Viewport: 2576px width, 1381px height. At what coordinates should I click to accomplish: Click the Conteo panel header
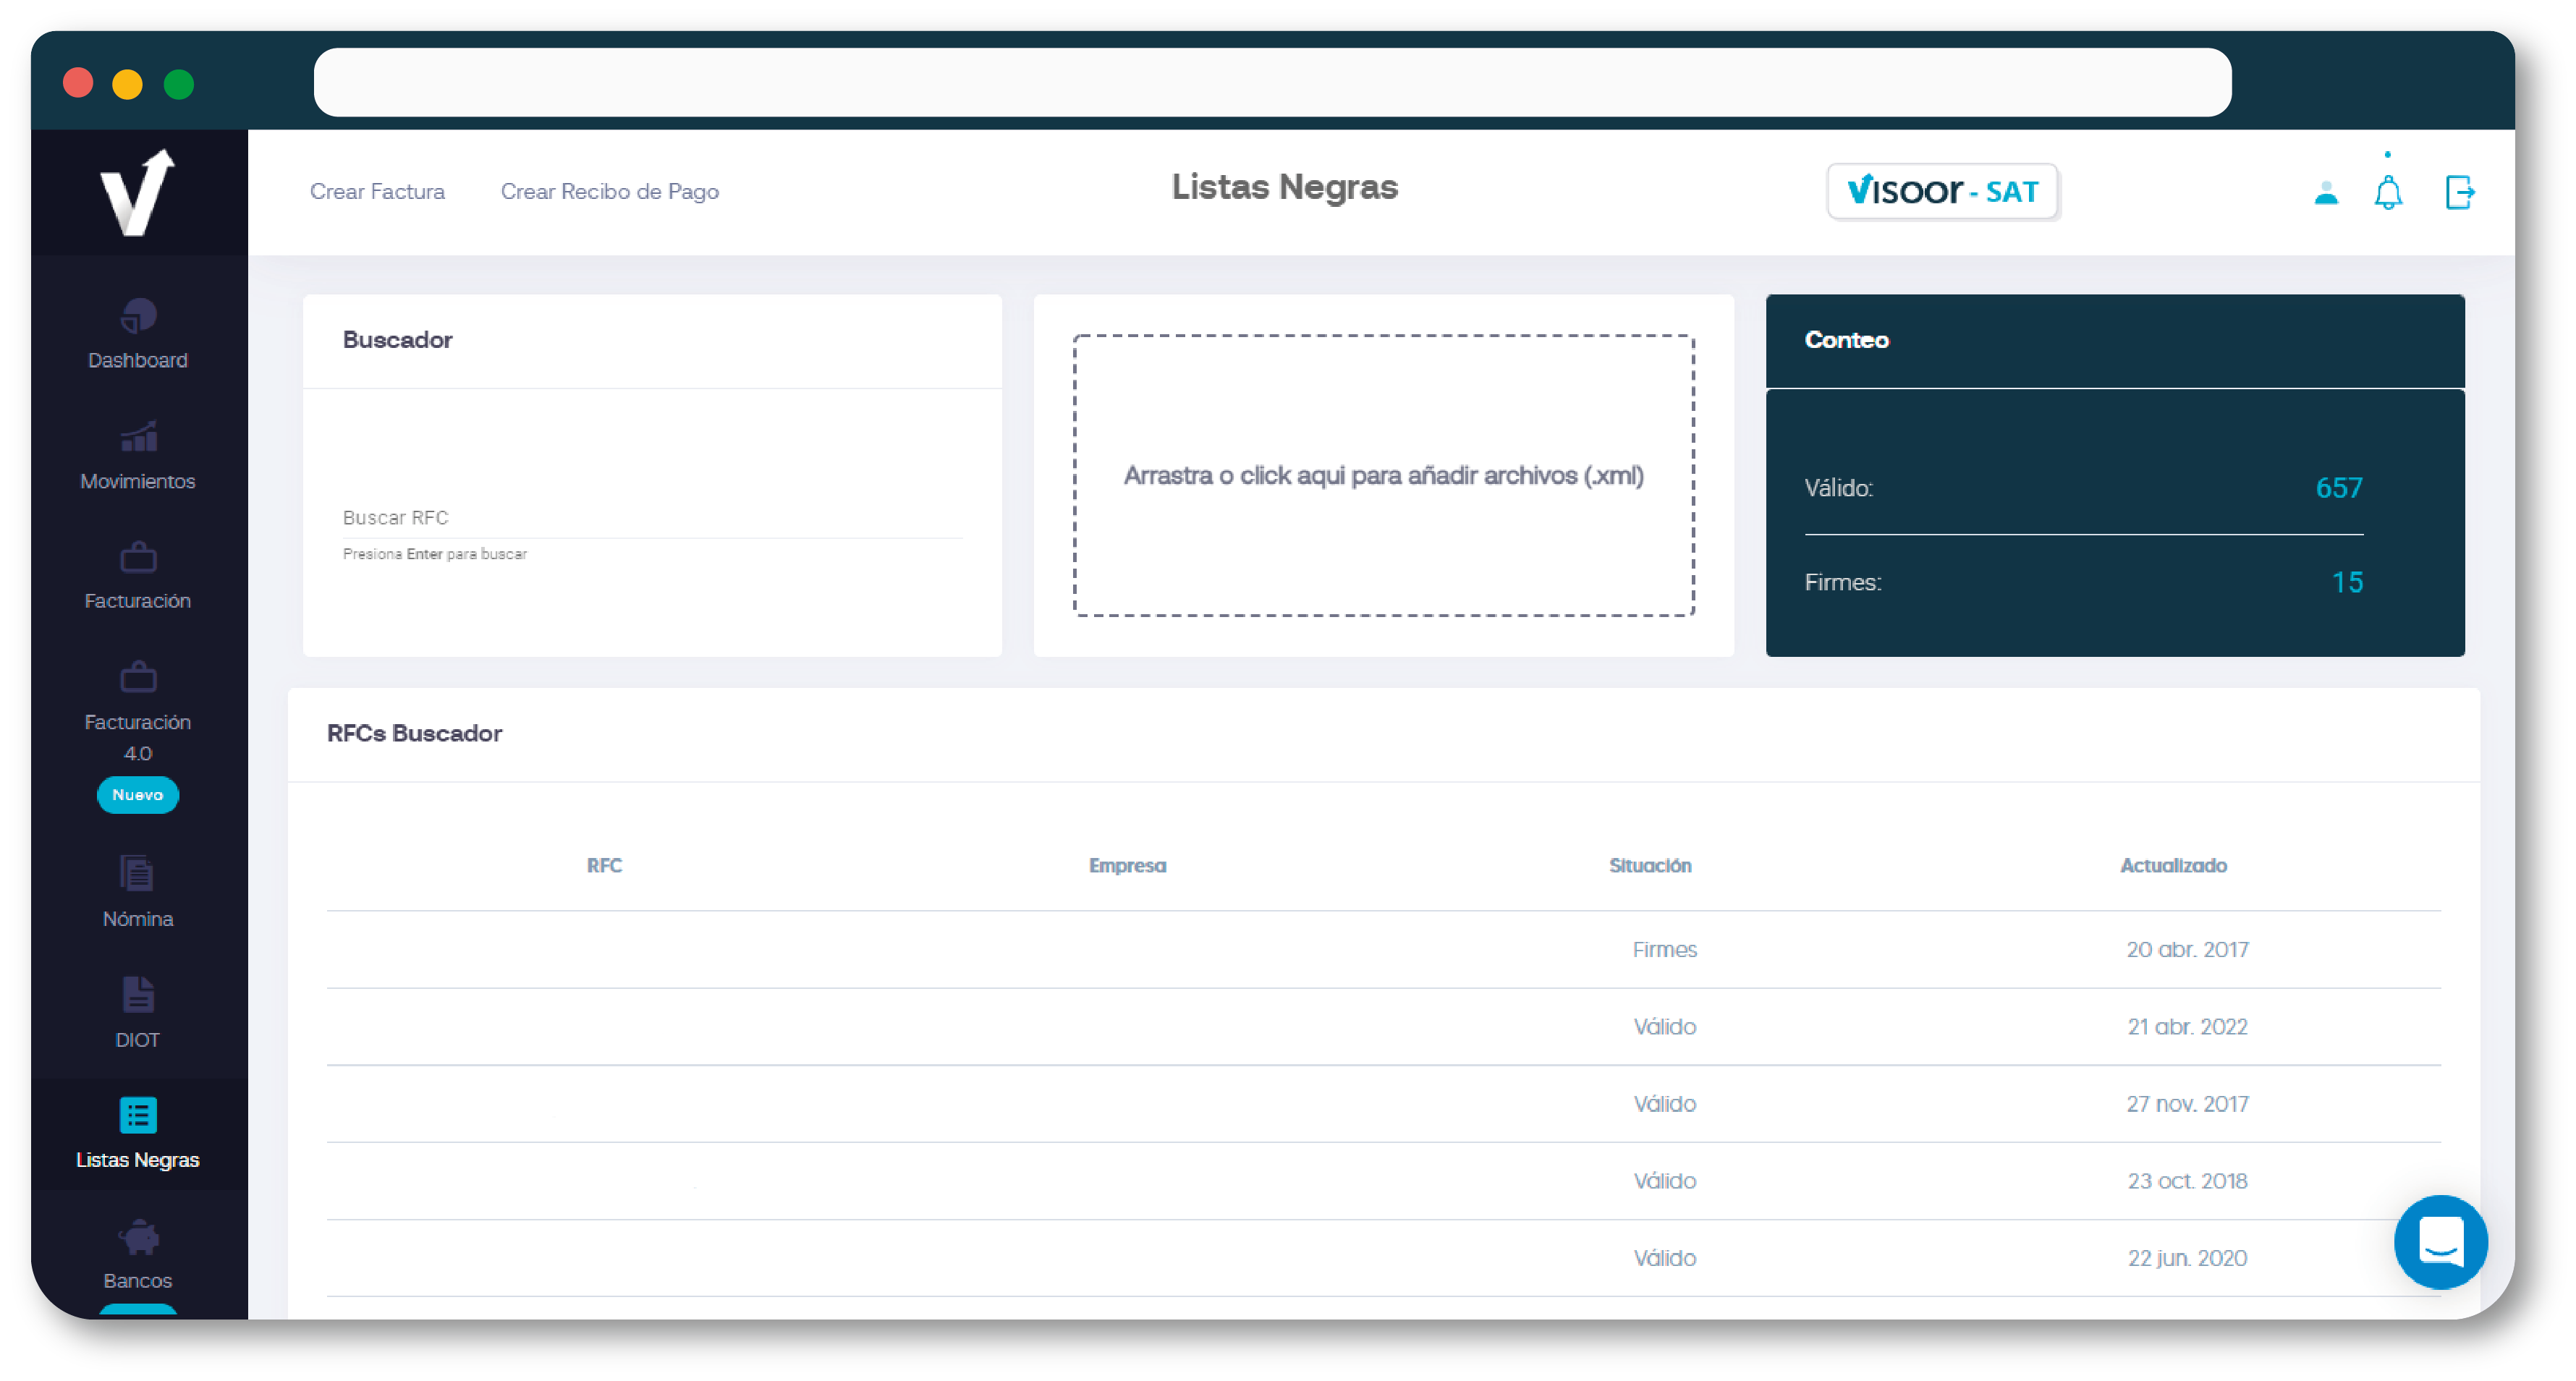(2114, 341)
